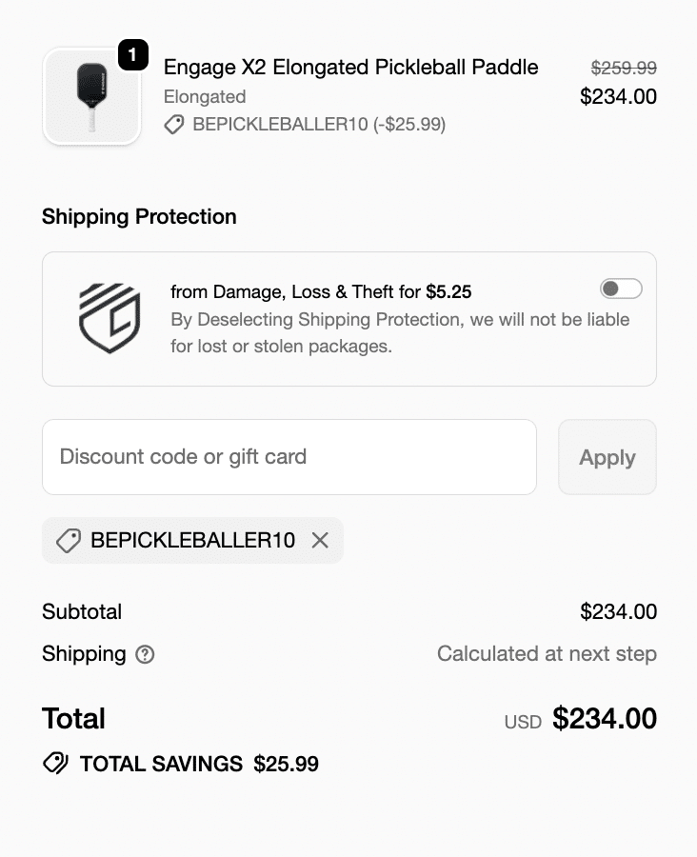The width and height of the screenshot is (697, 857).
Task: Click the $5.25 shipping protection price text
Action: pos(448,291)
